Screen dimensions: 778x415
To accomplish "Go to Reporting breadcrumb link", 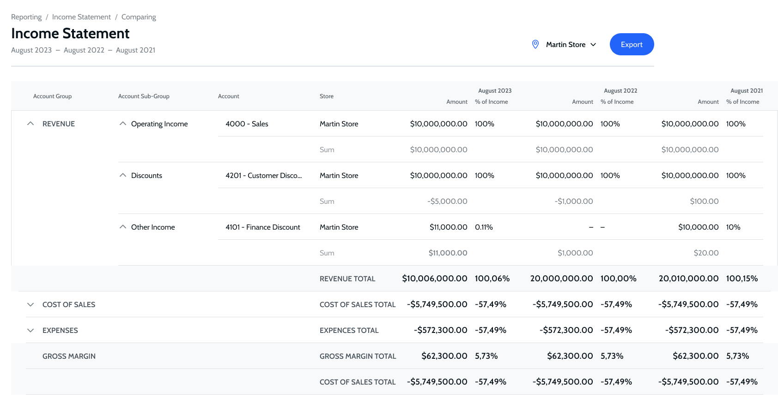I will click(26, 17).
